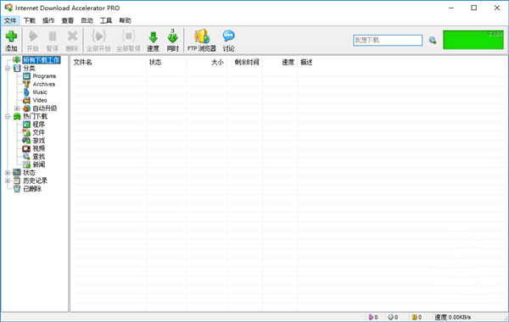Image resolution: width=509 pixels, height=322 pixels.
Task: Open the 自动 (Auto) menu
Action: (87, 20)
